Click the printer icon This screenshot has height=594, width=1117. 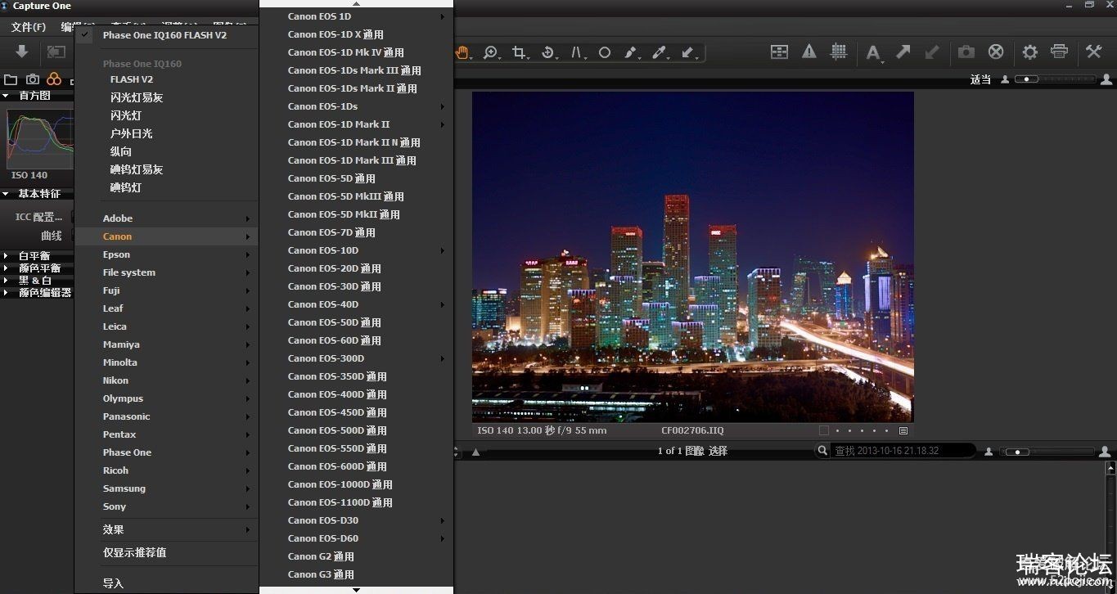[1059, 52]
